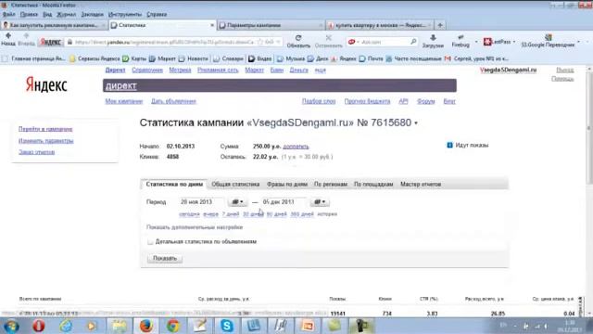Image resolution: width=593 pixels, height=334 pixels.
Task: Click Изменить параметры sidebar link
Action: pyautogui.click(x=45, y=141)
